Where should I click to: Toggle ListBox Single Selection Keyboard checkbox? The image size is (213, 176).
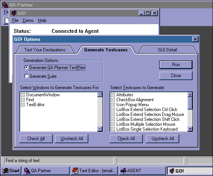[x=113, y=129]
